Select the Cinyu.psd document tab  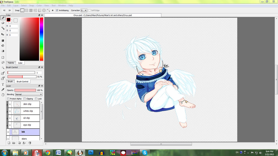click(103, 15)
